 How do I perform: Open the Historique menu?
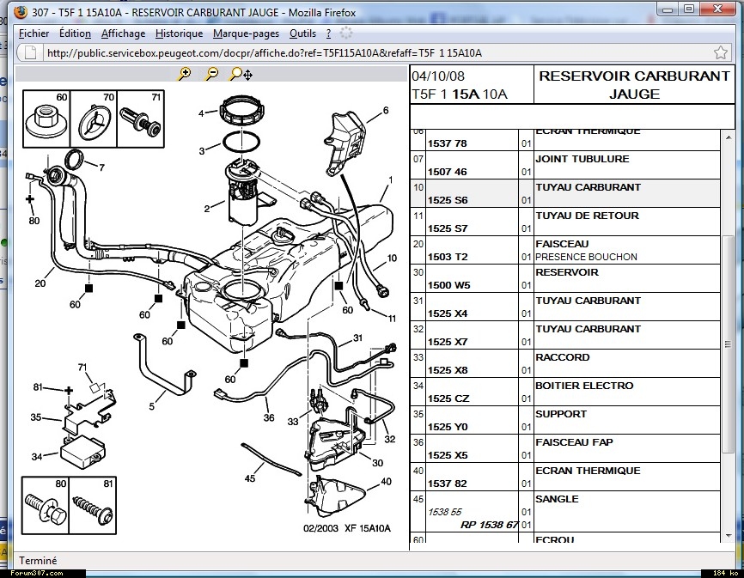179,33
